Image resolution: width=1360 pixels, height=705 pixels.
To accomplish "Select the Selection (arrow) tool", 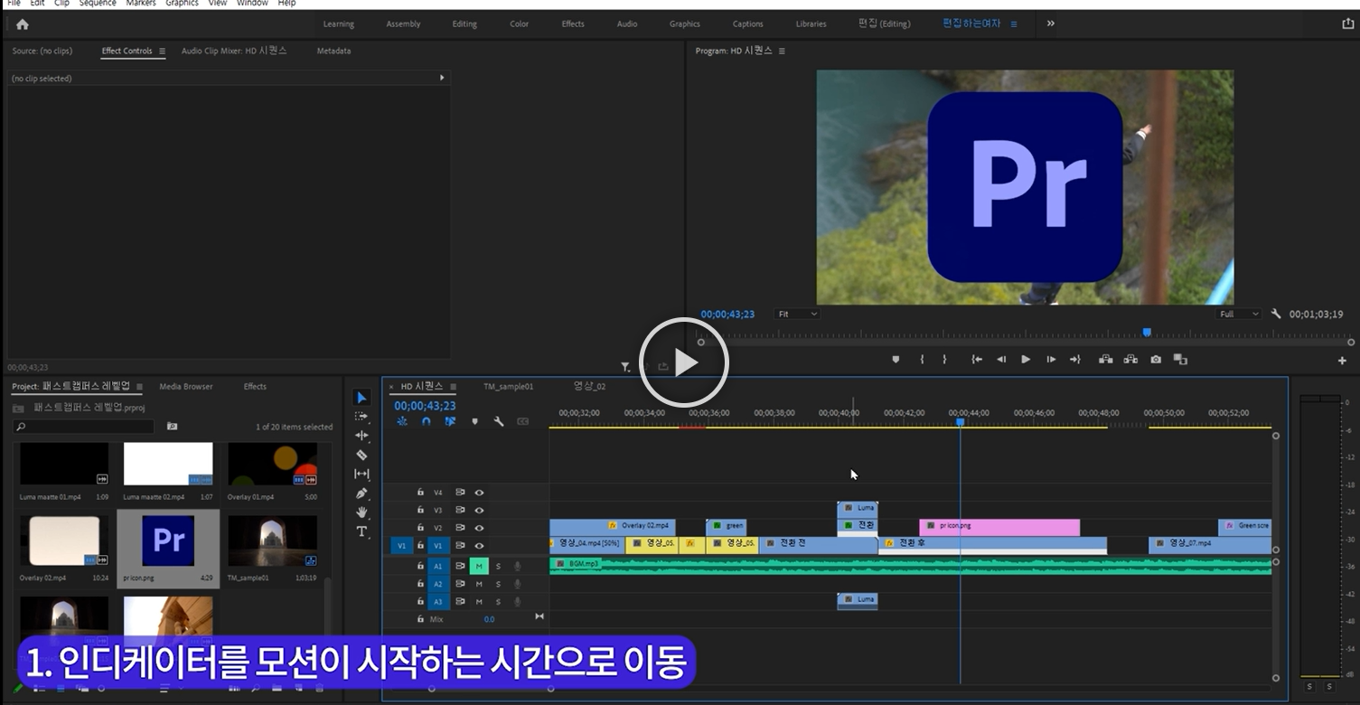I will [361, 398].
